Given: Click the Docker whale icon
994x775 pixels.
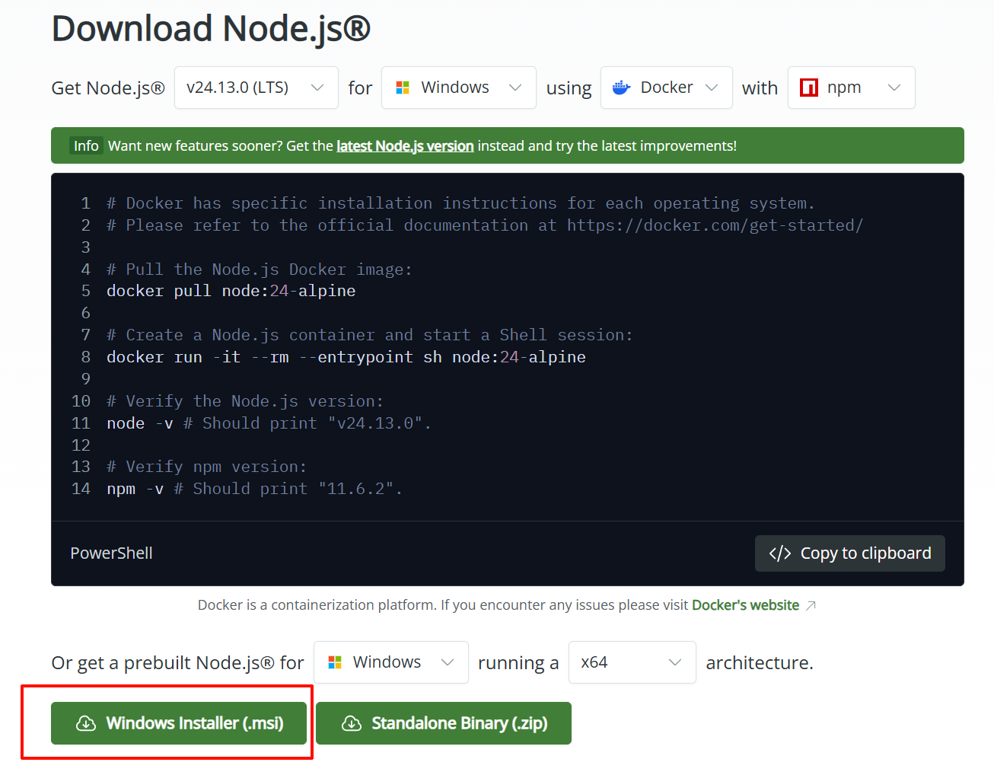Looking at the screenshot, I should coord(622,87).
